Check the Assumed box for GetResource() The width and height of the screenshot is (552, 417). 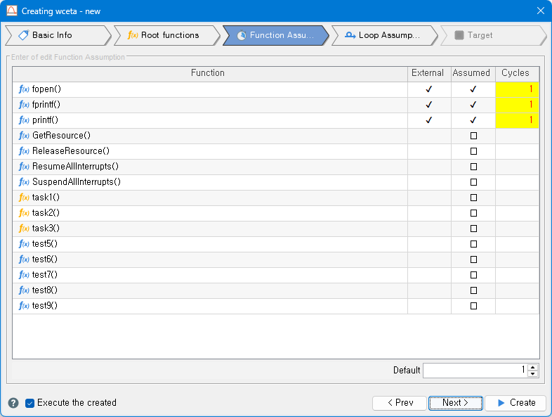click(473, 136)
